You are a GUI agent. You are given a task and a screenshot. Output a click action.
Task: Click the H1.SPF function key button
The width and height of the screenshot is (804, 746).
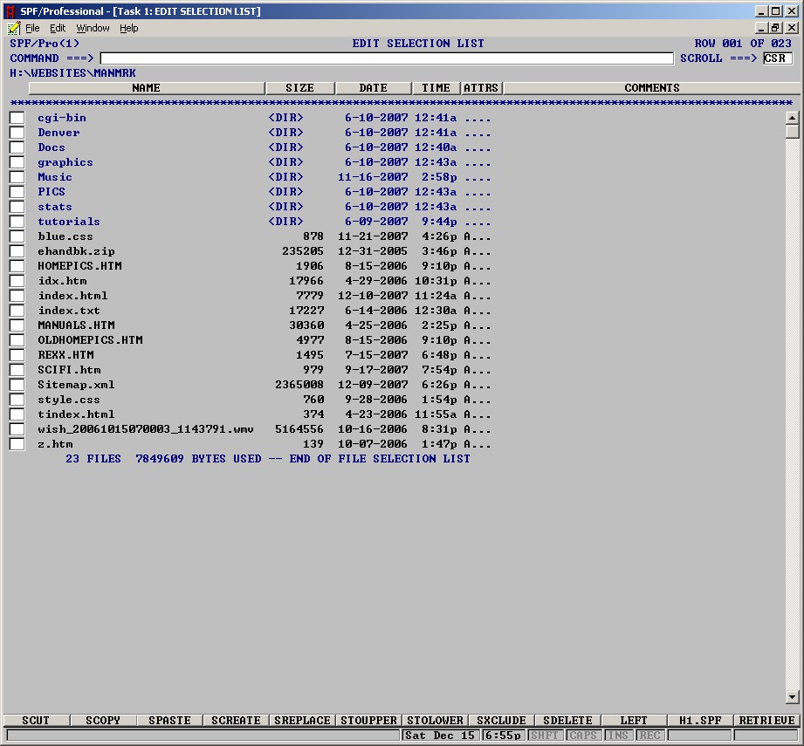tap(700, 721)
